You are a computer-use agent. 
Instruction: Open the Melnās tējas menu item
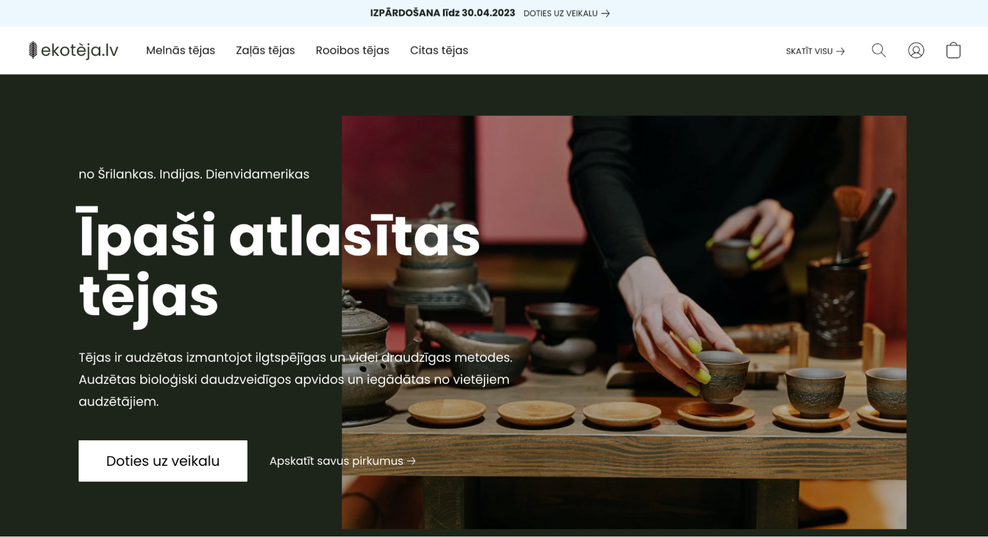[180, 50]
